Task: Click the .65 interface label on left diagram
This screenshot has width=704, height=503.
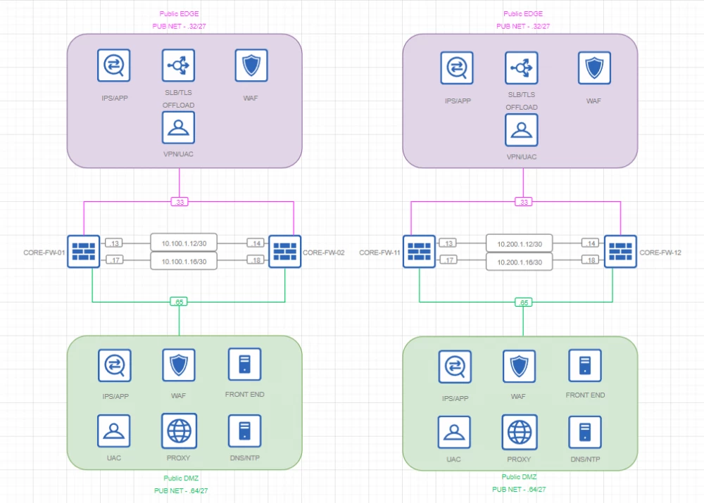Action: (180, 301)
